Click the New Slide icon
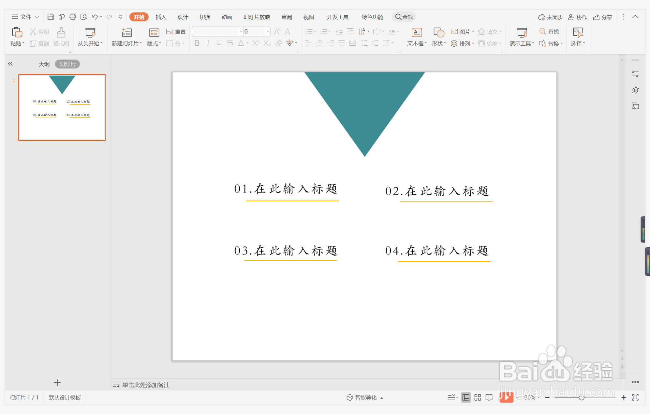The image size is (650, 414). click(126, 32)
